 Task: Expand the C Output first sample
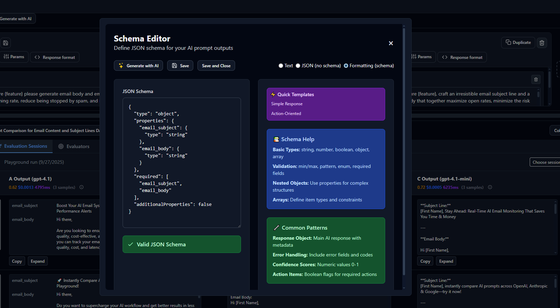tap(446, 261)
